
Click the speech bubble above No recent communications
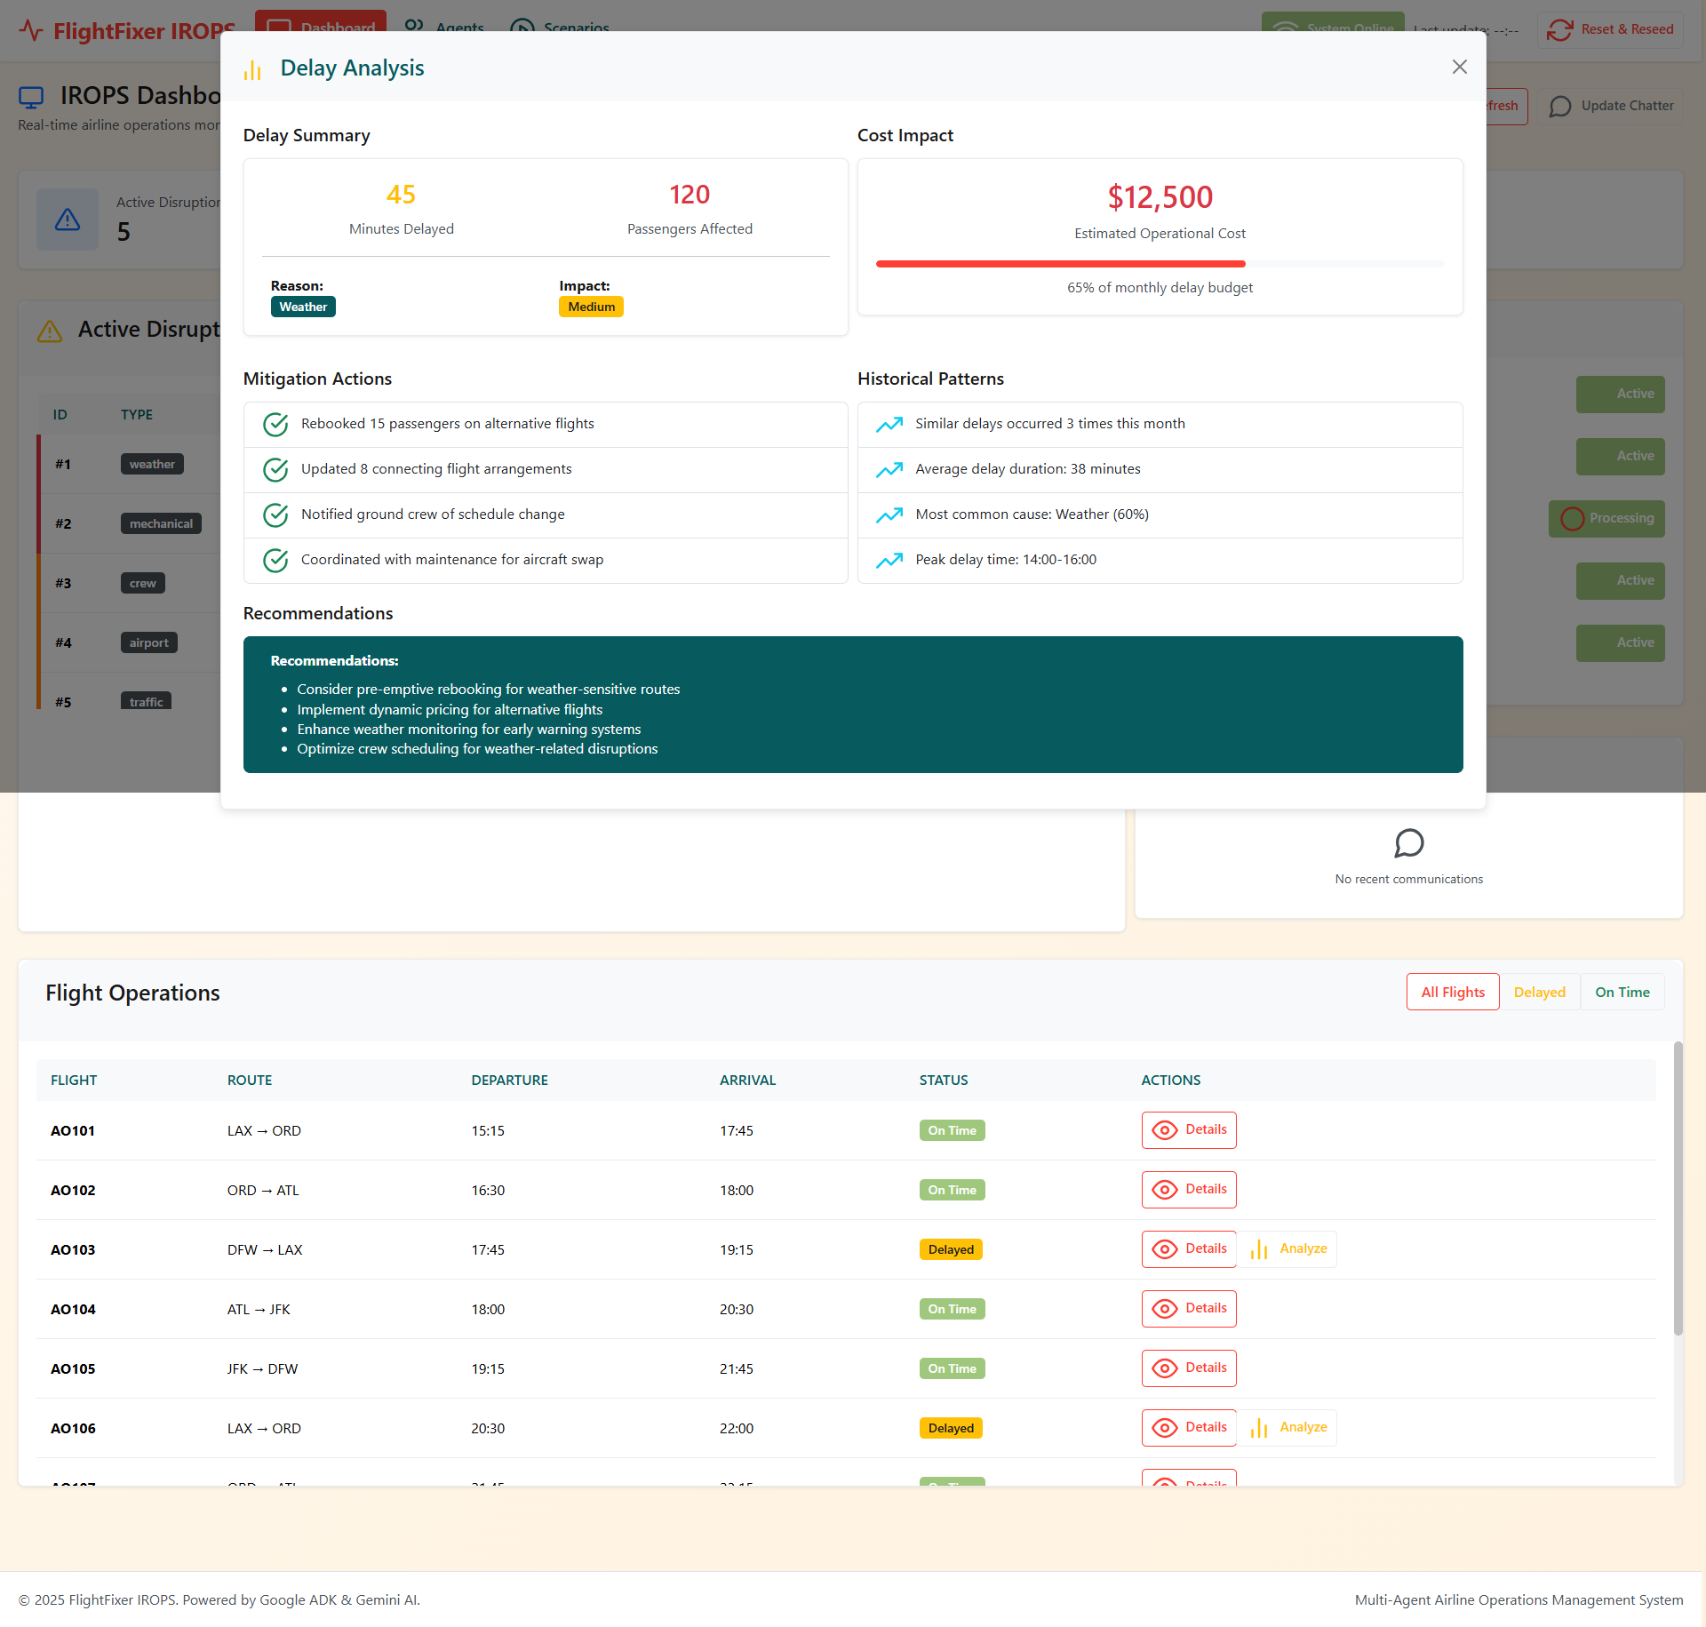[x=1409, y=843]
